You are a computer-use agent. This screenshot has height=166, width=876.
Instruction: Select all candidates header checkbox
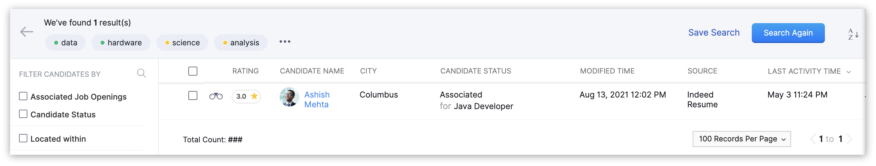point(193,71)
